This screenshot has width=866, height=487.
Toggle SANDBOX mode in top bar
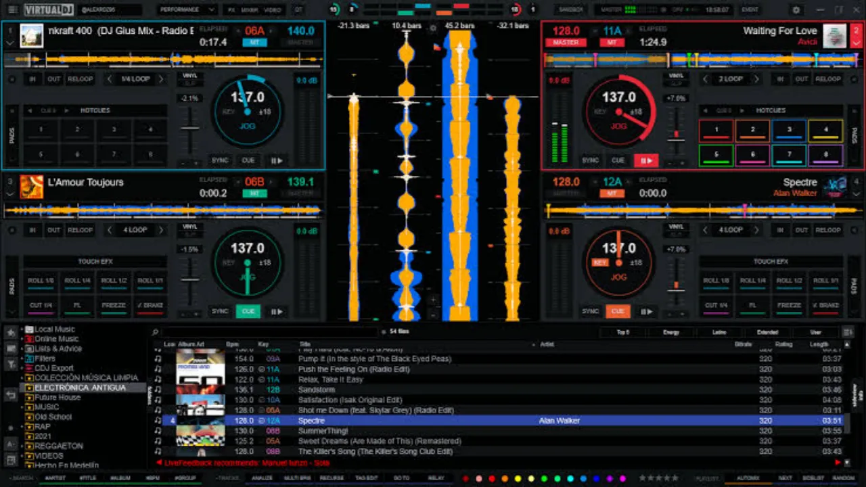(571, 10)
